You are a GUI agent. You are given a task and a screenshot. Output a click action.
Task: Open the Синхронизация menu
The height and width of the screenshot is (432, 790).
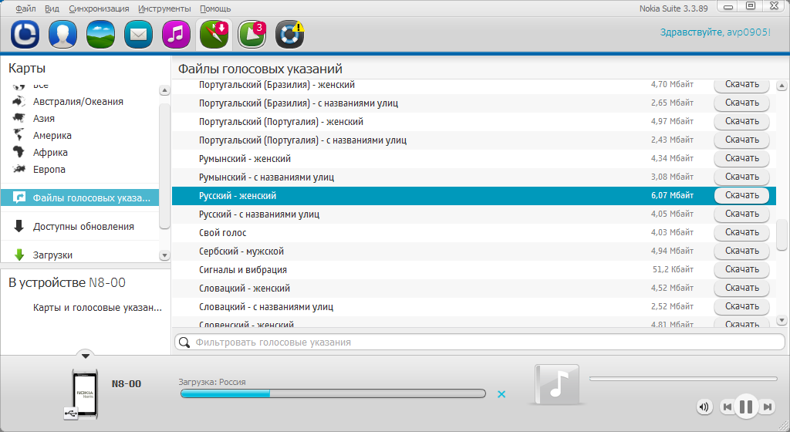[99, 8]
